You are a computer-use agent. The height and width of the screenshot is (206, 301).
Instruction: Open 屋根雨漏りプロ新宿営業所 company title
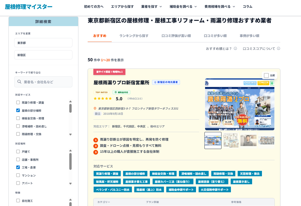[121, 83]
